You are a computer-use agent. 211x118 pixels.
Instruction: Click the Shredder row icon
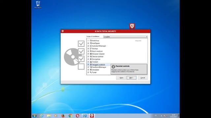[91, 70]
